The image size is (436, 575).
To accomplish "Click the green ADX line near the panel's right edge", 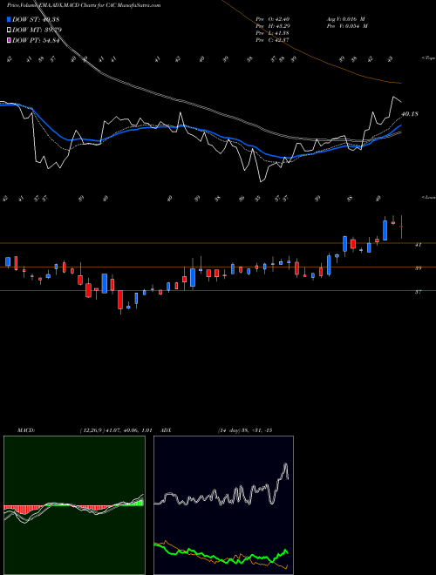I will (x=285, y=551).
